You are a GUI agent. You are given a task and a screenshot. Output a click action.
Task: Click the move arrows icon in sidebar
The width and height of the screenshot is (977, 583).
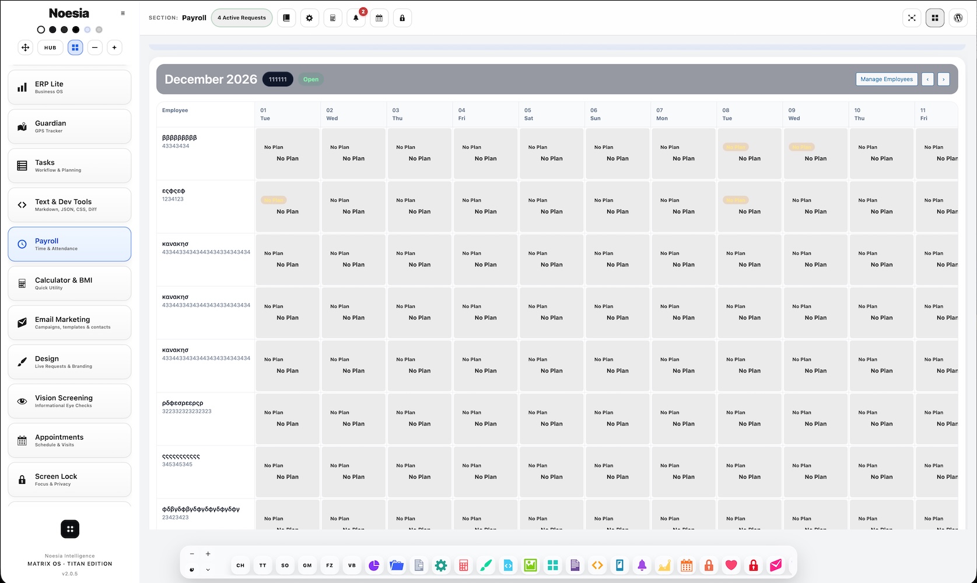[x=26, y=48]
